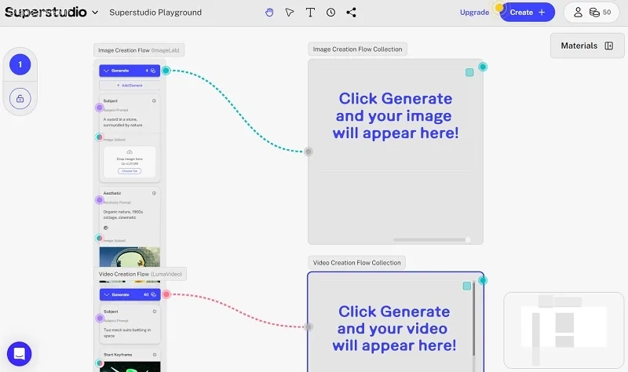Collapse the Video flow Generate chevron
628x372 pixels.
107,294
